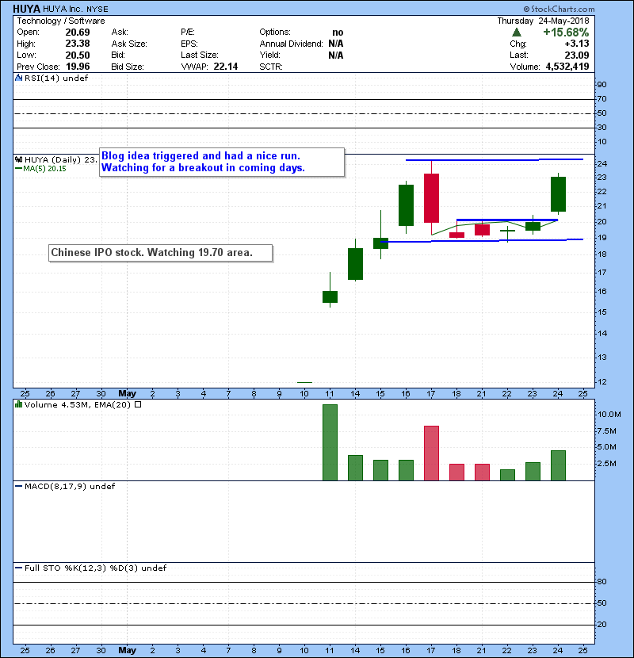Click the green candlestick on May 24
Image resolution: width=634 pixels, height=658 pixels.
pos(558,194)
